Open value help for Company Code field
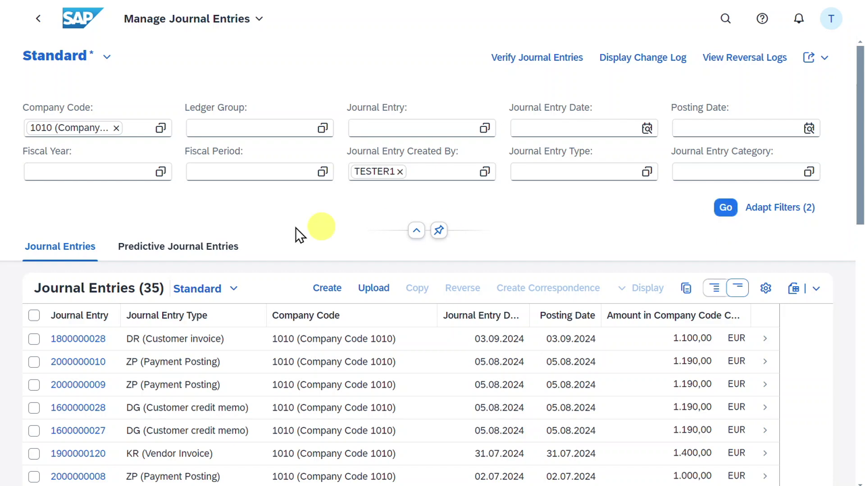 coord(161,128)
